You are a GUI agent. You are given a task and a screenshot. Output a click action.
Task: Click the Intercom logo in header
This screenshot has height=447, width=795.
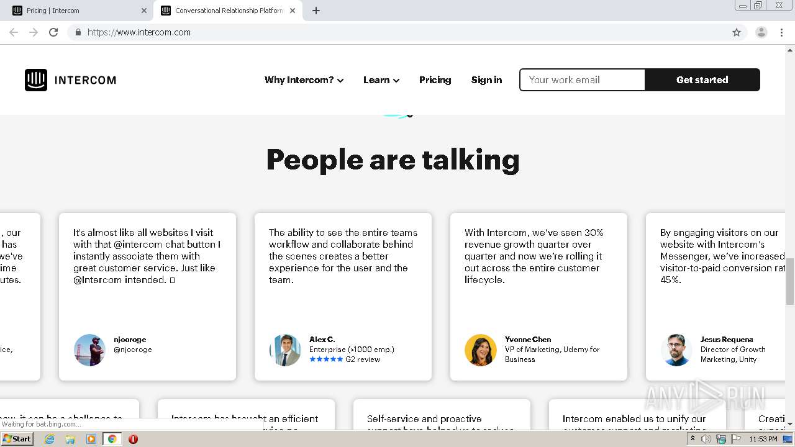(70, 80)
